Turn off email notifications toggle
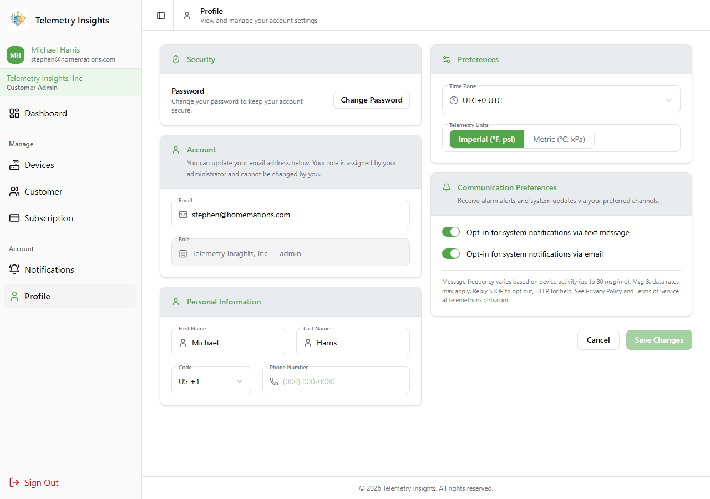 click(x=451, y=254)
